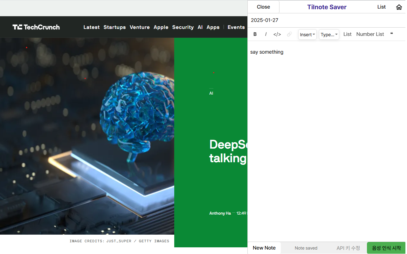Apply Number List formatting
Viewport: 407px width, 254px height.
pos(370,34)
